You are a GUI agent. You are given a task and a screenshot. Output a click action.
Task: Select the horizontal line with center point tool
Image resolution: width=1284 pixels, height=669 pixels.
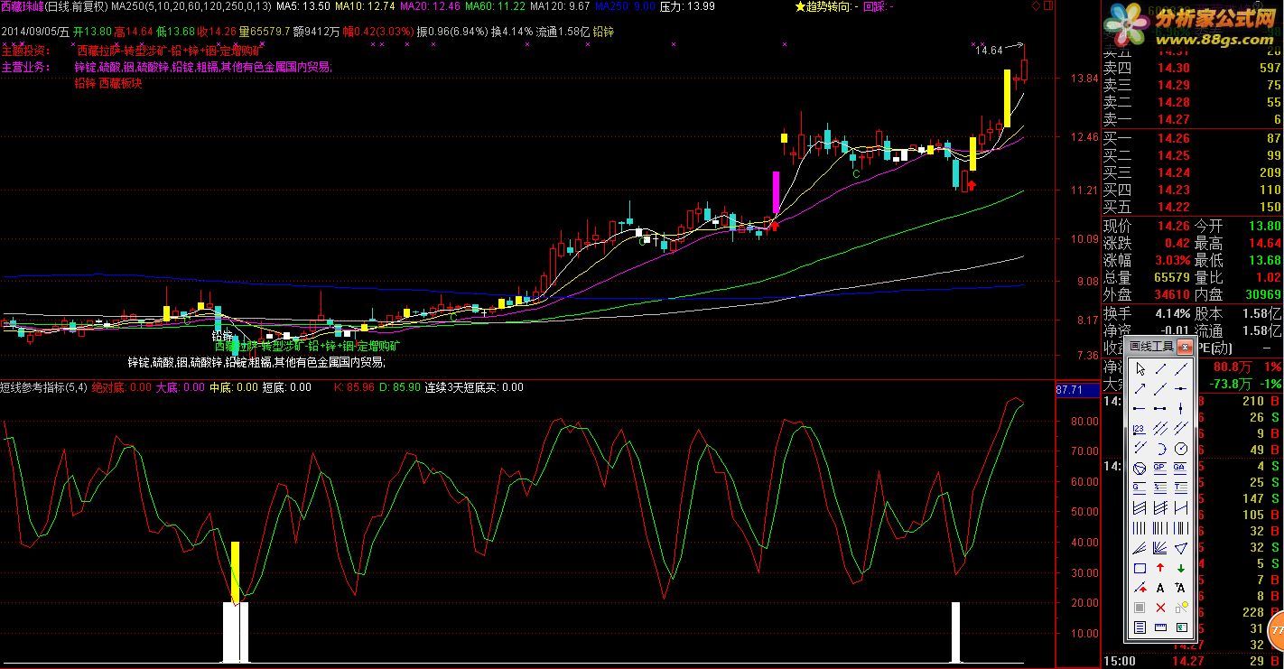pos(1181,388)
